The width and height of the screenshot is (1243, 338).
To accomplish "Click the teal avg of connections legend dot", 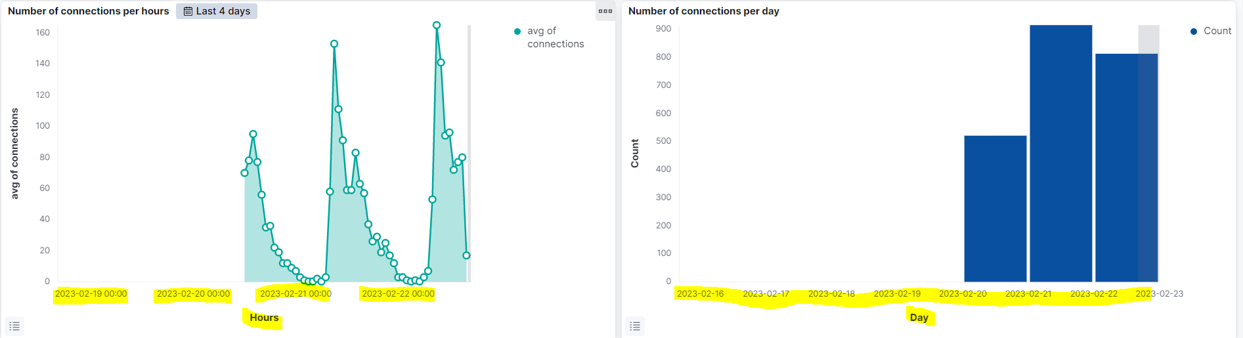I will 517,32.
